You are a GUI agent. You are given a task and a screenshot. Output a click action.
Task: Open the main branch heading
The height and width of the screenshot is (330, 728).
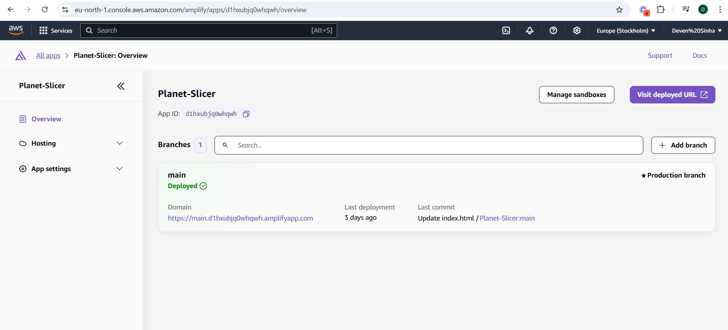point(177,175)
